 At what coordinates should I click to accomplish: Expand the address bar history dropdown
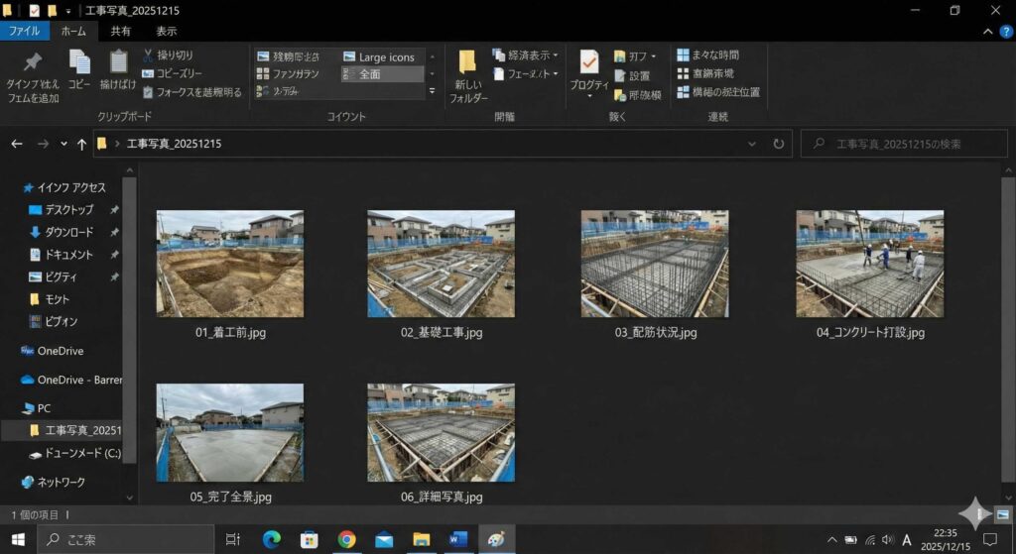[755, 144]
